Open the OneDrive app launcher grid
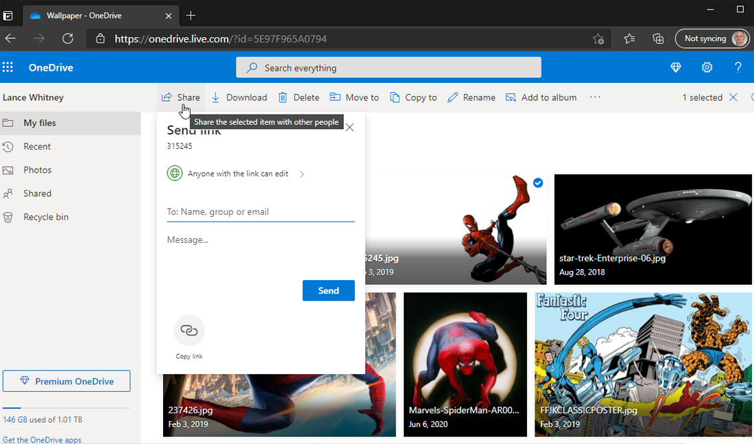754x444 pixels. point(8,67)
